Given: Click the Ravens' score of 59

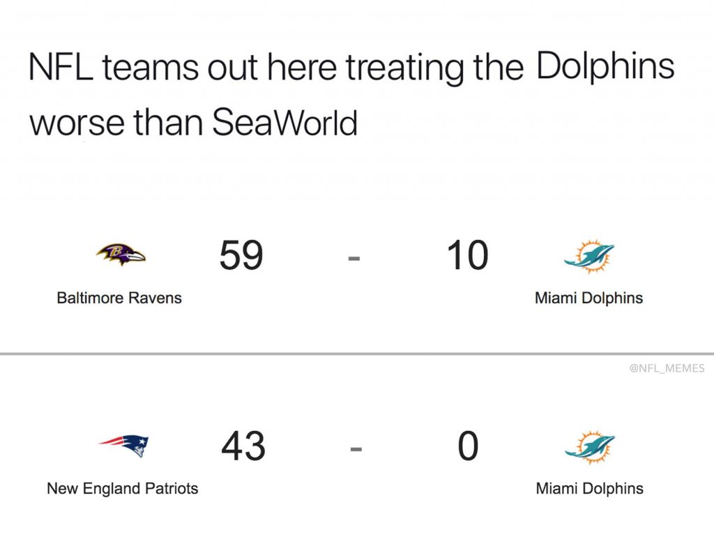Looking at the screenshot, I should (x=241, y=255).
